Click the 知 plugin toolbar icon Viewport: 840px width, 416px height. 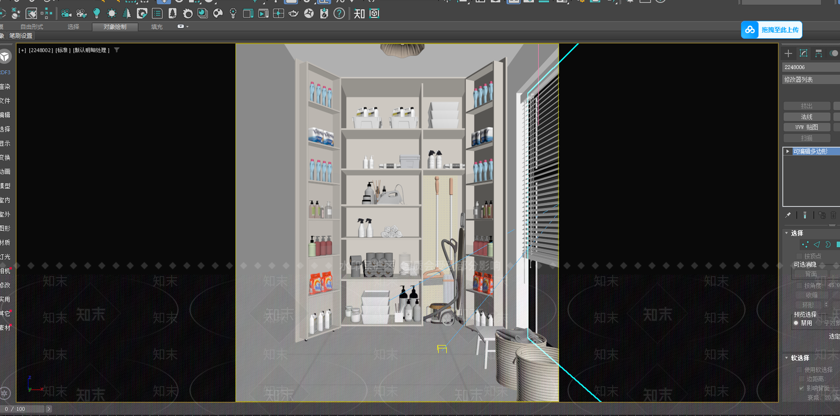pos(359,13)
